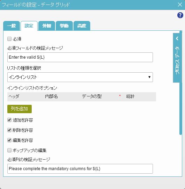Open the リストの種類を選択 dropdown
The height and width of the screenshot is (189, 185).
(80, 77)
